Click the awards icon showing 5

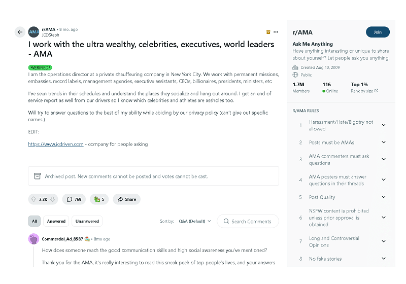point(99,199)
